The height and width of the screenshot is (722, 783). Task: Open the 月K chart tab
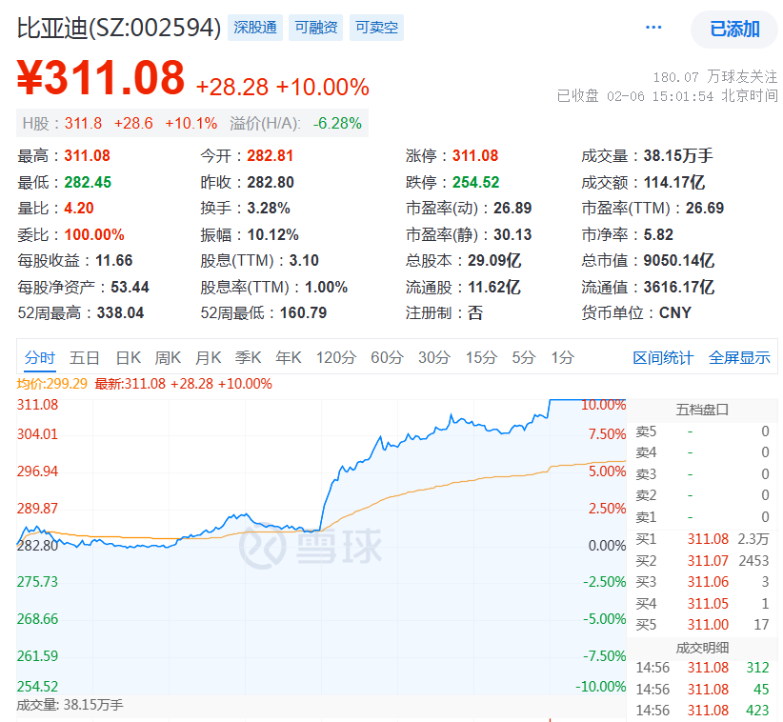point(208,358)
